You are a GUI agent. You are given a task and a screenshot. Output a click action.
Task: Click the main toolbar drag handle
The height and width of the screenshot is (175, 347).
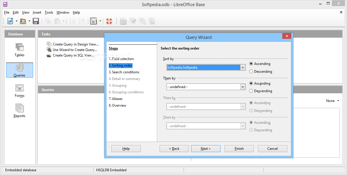pyautogui.click(x=4, y=21)
